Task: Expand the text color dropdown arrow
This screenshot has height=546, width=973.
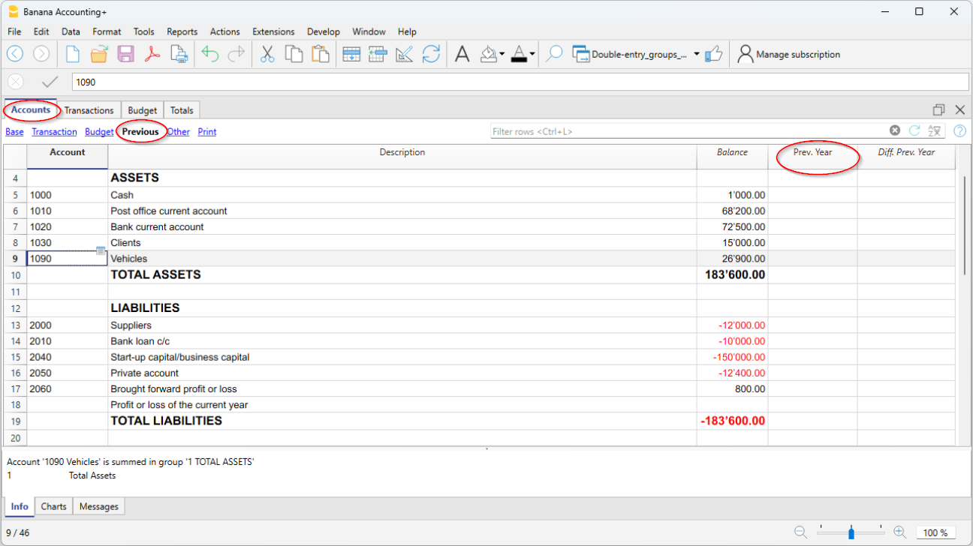Action: pyautogui.click(x=532, y=54)
